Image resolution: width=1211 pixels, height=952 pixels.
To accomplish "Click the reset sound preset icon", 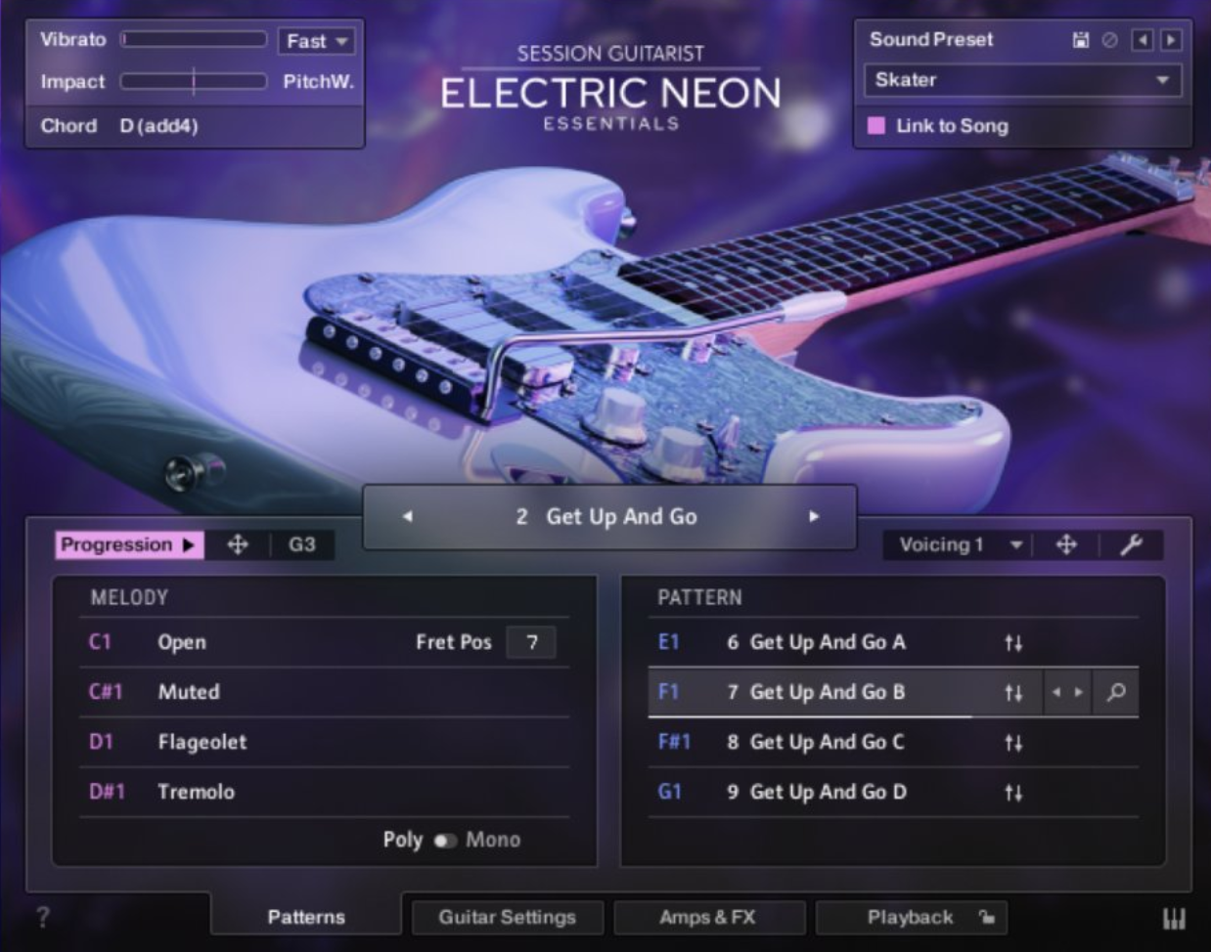I will point(1109,40).
